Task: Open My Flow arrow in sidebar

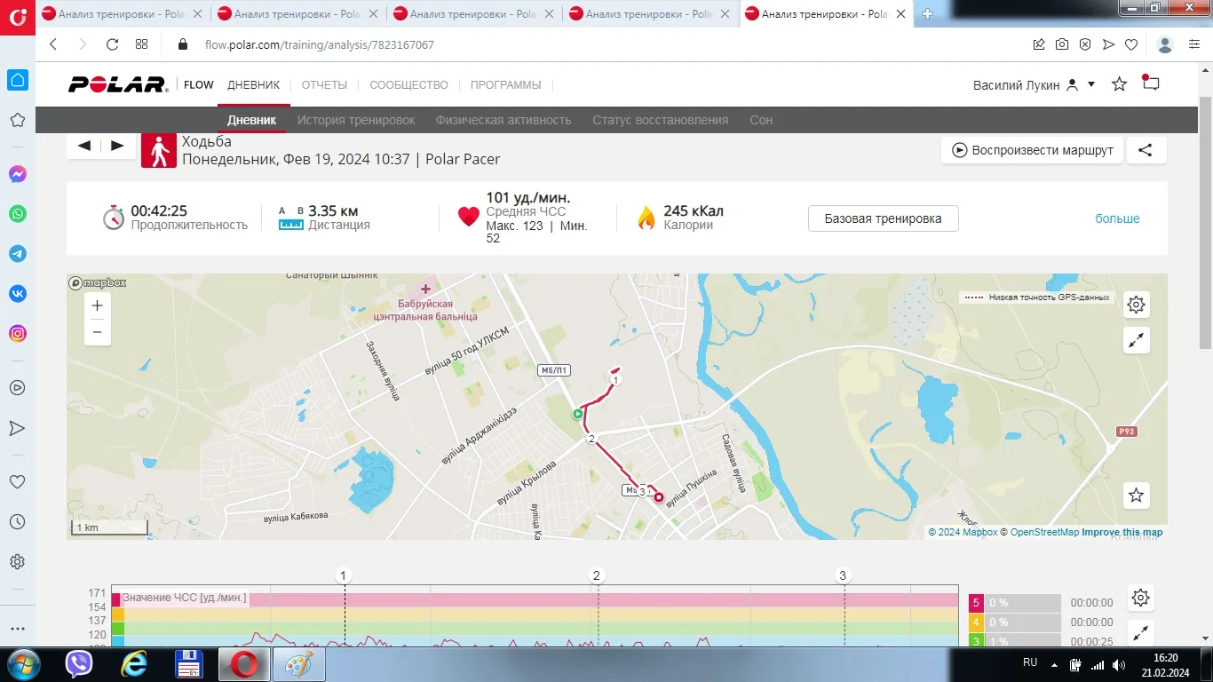Action: 17,428
